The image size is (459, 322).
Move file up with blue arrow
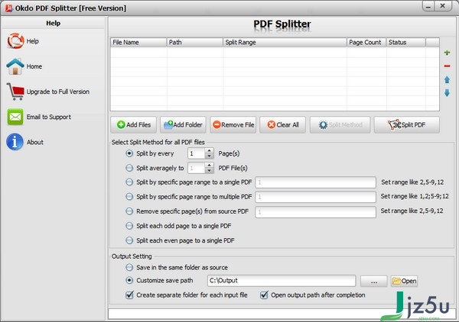tap(447, 79)
